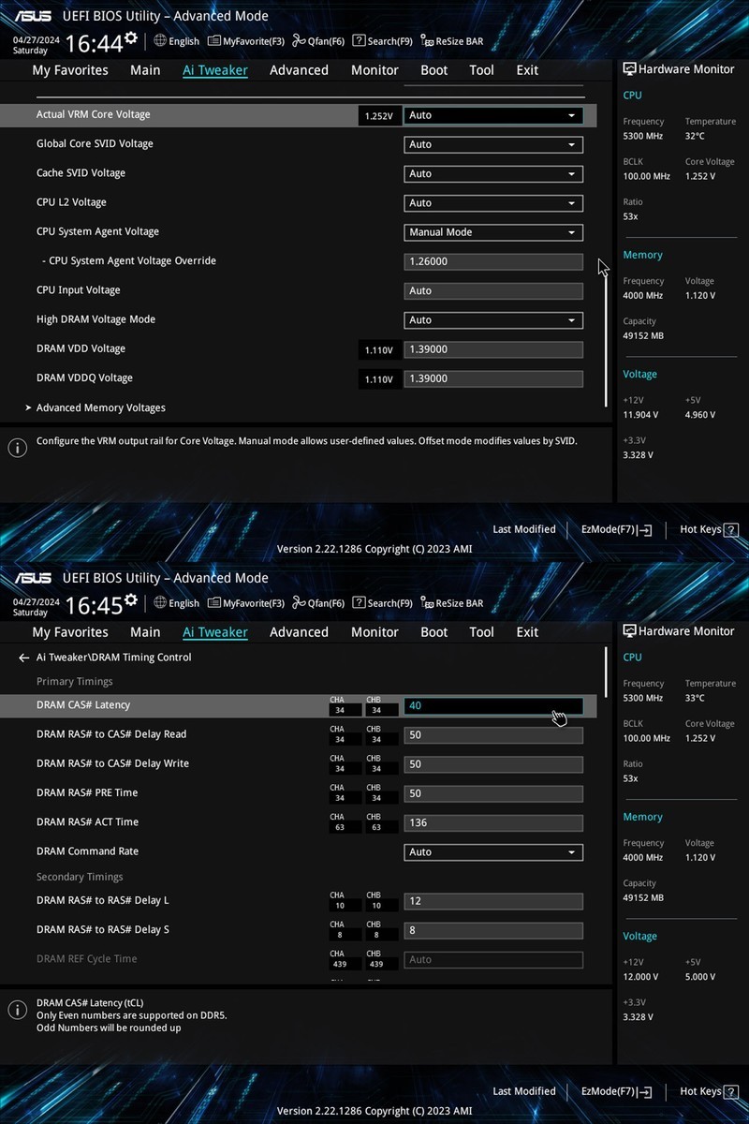This screenshot has height=1124, width=749.
Task: Open Global Core SVID Voltage dropdown
Action: click(x=493, y=144)
